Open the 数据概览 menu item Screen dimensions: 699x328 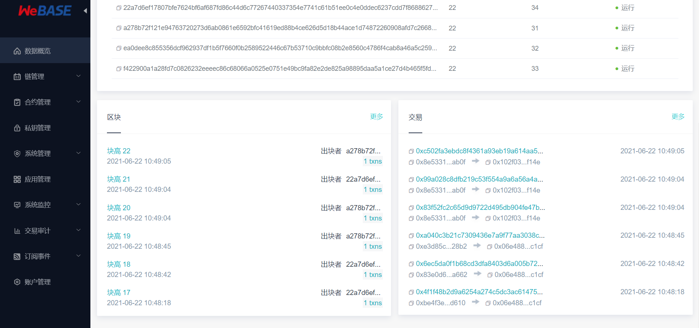[45, 51]
